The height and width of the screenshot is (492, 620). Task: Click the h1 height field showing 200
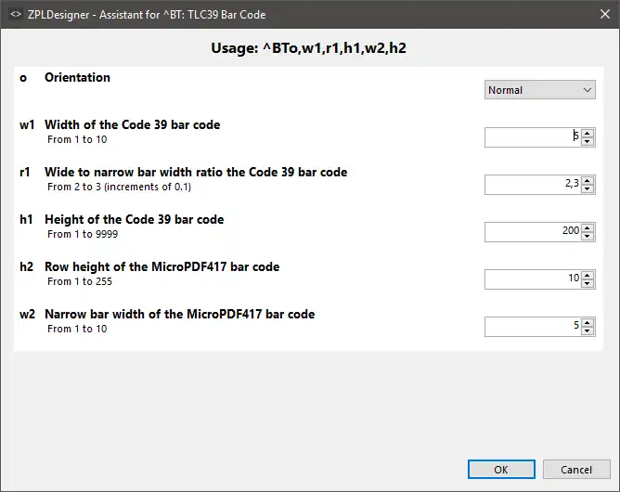pyautogui.click(x=533, y=232)
